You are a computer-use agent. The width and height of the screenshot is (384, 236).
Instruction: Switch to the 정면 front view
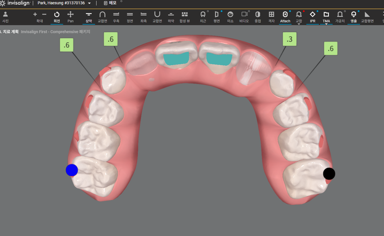[130, 17]
